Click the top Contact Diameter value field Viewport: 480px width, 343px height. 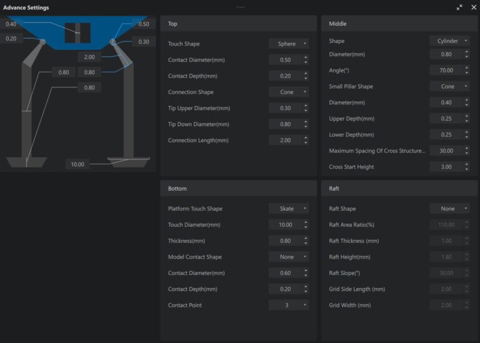(x=284, y=60)
